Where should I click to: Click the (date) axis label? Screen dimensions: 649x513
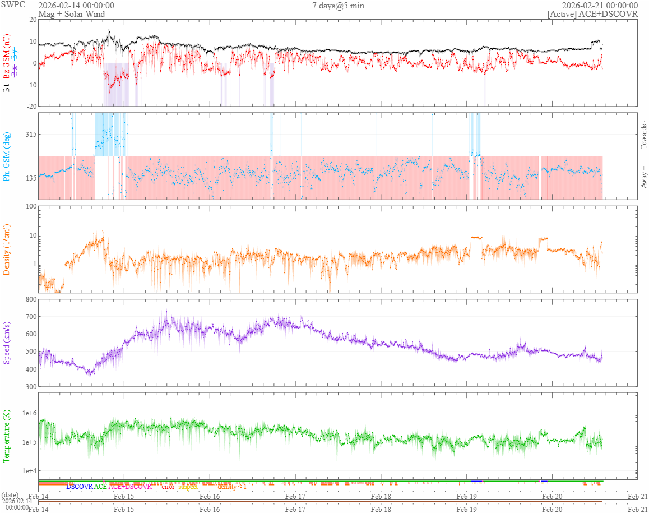(x=10, y=495)
